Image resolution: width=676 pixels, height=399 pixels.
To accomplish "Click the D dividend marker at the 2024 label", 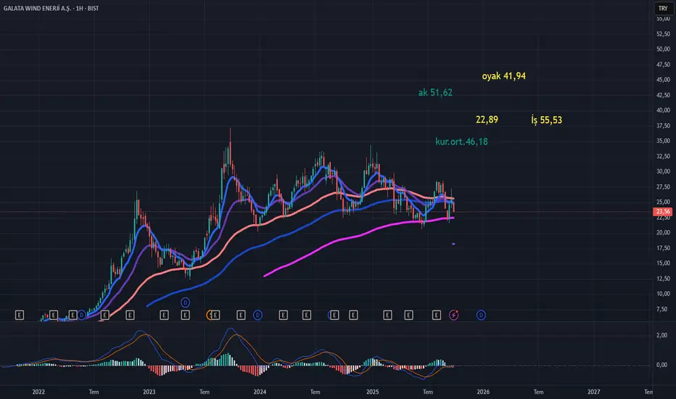I will (257, 316).
